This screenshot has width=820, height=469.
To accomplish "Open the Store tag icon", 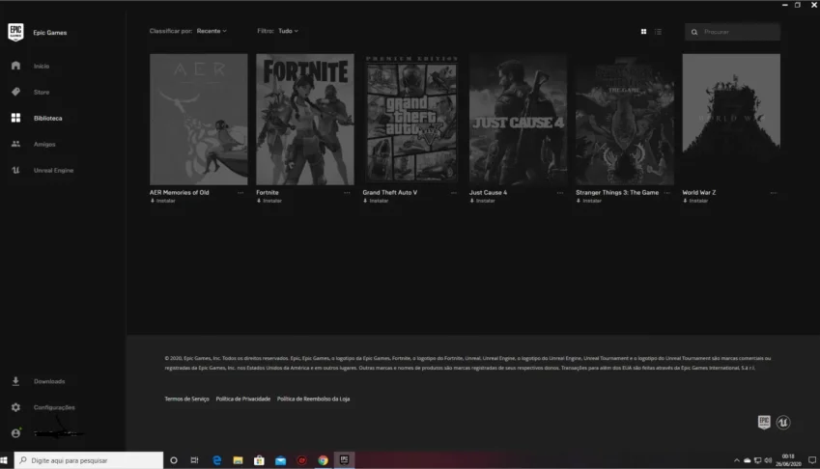I will coord(15,92).
